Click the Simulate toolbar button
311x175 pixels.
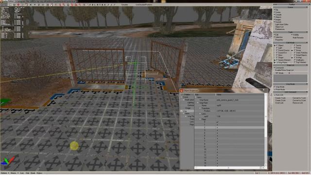124,4
